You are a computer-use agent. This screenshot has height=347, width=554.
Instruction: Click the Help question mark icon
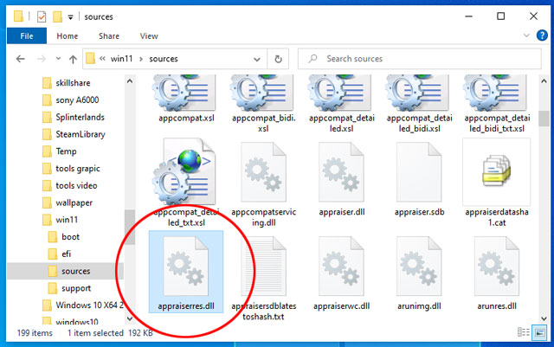542,35
